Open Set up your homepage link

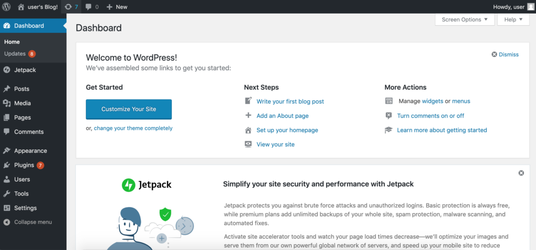click(287, 130)
